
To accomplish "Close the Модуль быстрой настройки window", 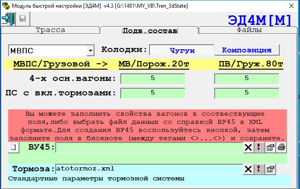I will 291,6.
